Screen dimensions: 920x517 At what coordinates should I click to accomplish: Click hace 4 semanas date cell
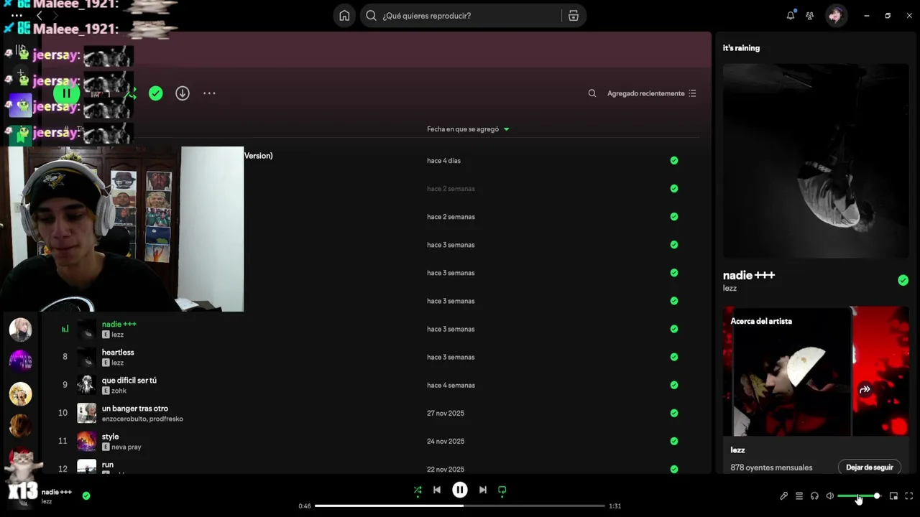451,385
